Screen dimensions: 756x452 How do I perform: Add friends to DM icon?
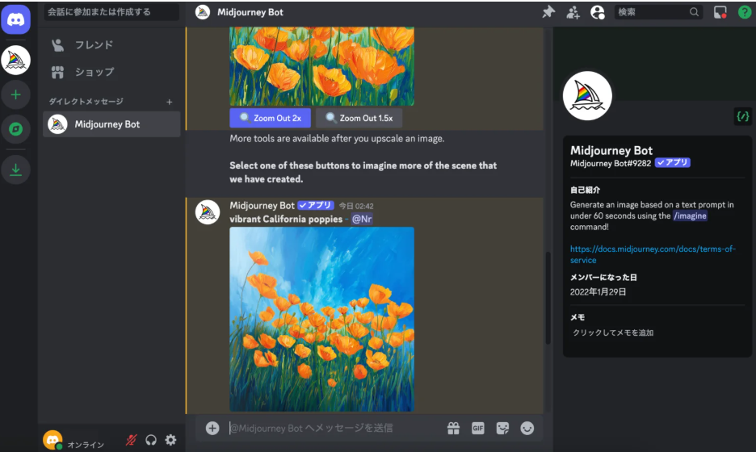coord(573,12)
